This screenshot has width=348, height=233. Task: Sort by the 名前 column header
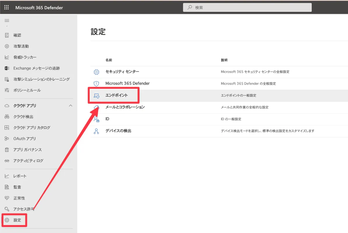point(109,60)
